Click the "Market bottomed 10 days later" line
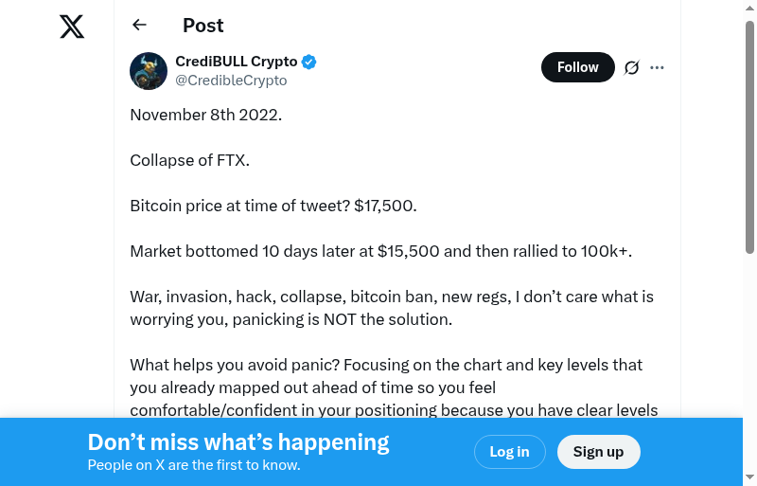This screenshot has height=486, width=757. (380, 251)
